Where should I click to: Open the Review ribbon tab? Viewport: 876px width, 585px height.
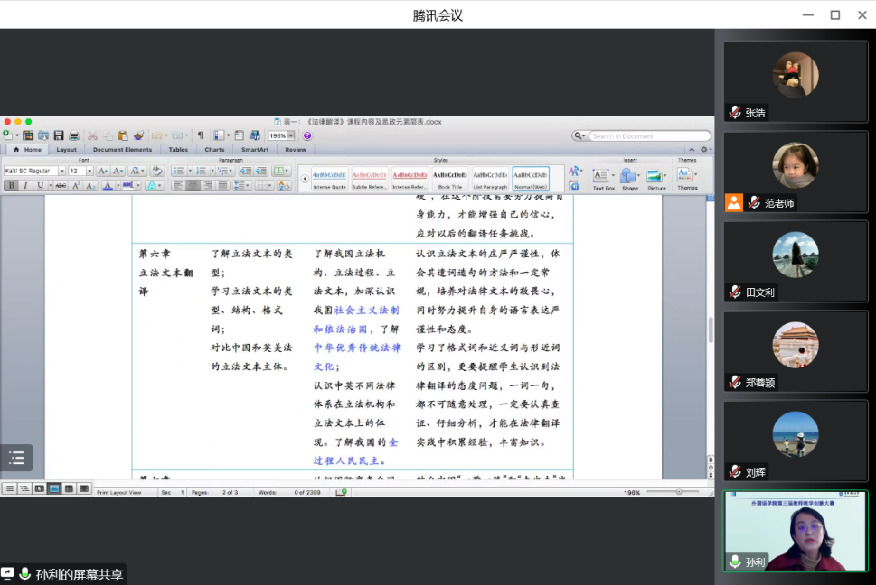(296, 150)
